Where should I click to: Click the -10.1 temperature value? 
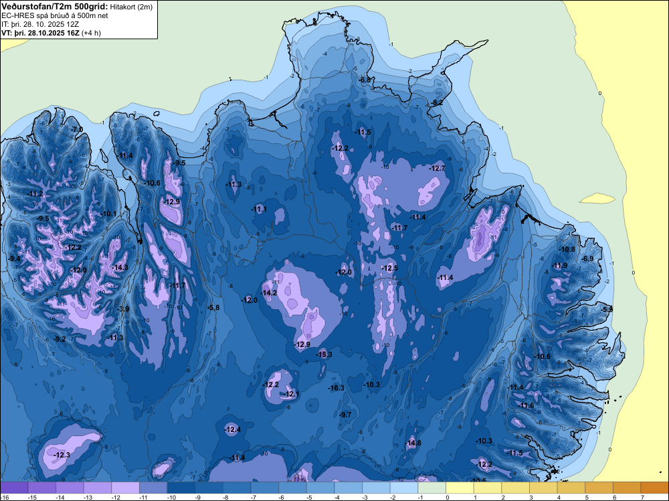click(108, 214)
